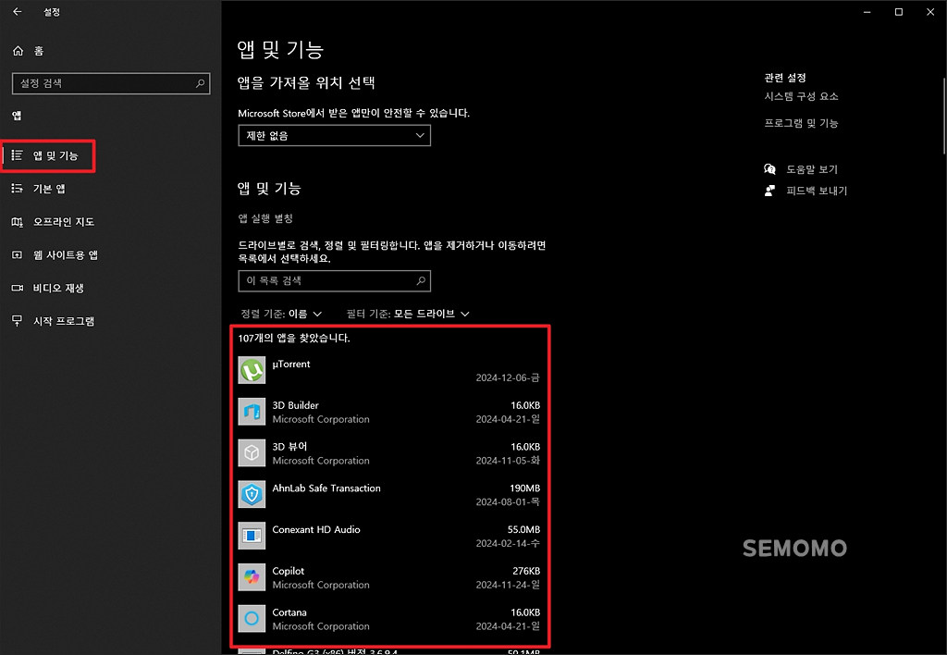
Task: Click the 도움말 보기 help icon
Action: (769, 169)
